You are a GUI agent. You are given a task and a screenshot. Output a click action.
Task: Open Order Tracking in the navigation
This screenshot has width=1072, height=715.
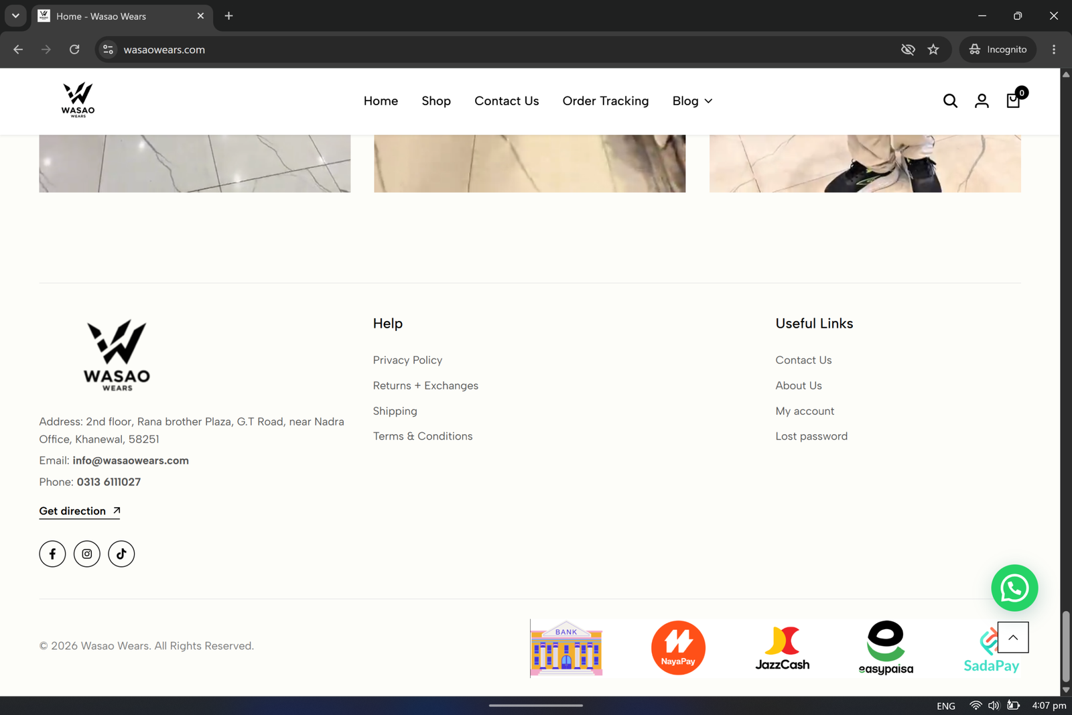tap(606, 101)
